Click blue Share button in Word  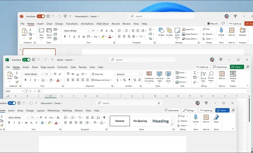(x=222, y=110)
